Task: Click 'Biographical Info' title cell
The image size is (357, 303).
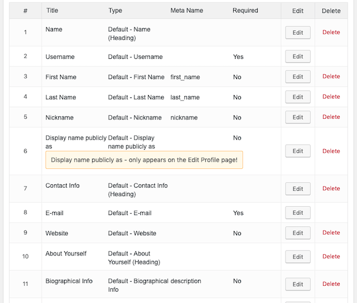Action: 69,281
